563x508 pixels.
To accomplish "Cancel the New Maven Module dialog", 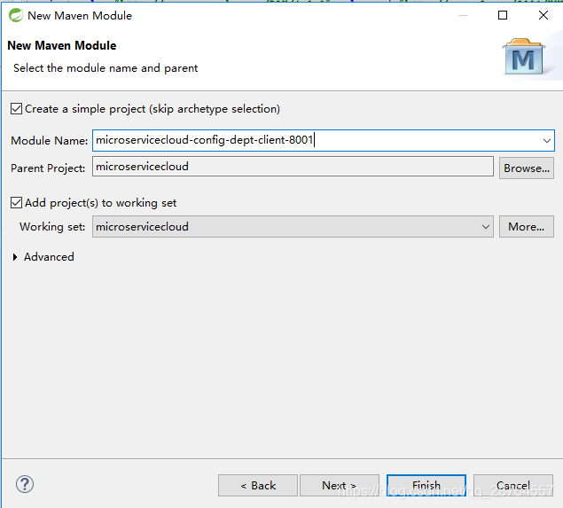I will pyautogui.click(x=513, y=485).
